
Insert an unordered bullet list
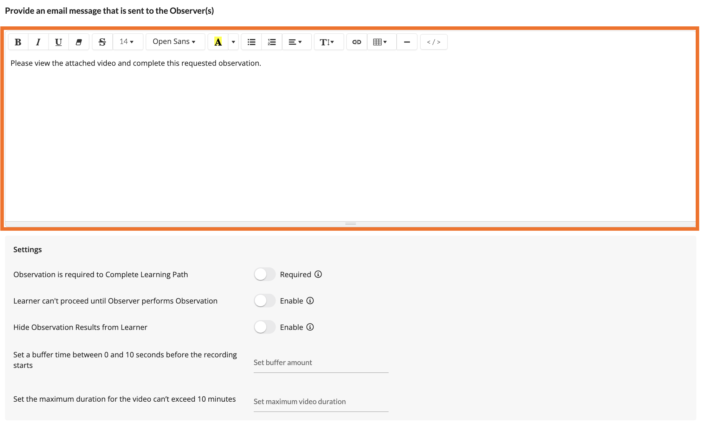point(251,42)
